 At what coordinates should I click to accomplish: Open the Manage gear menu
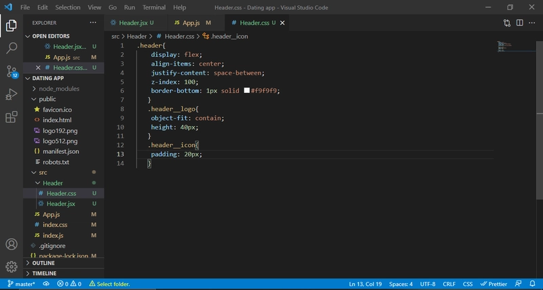12,266
